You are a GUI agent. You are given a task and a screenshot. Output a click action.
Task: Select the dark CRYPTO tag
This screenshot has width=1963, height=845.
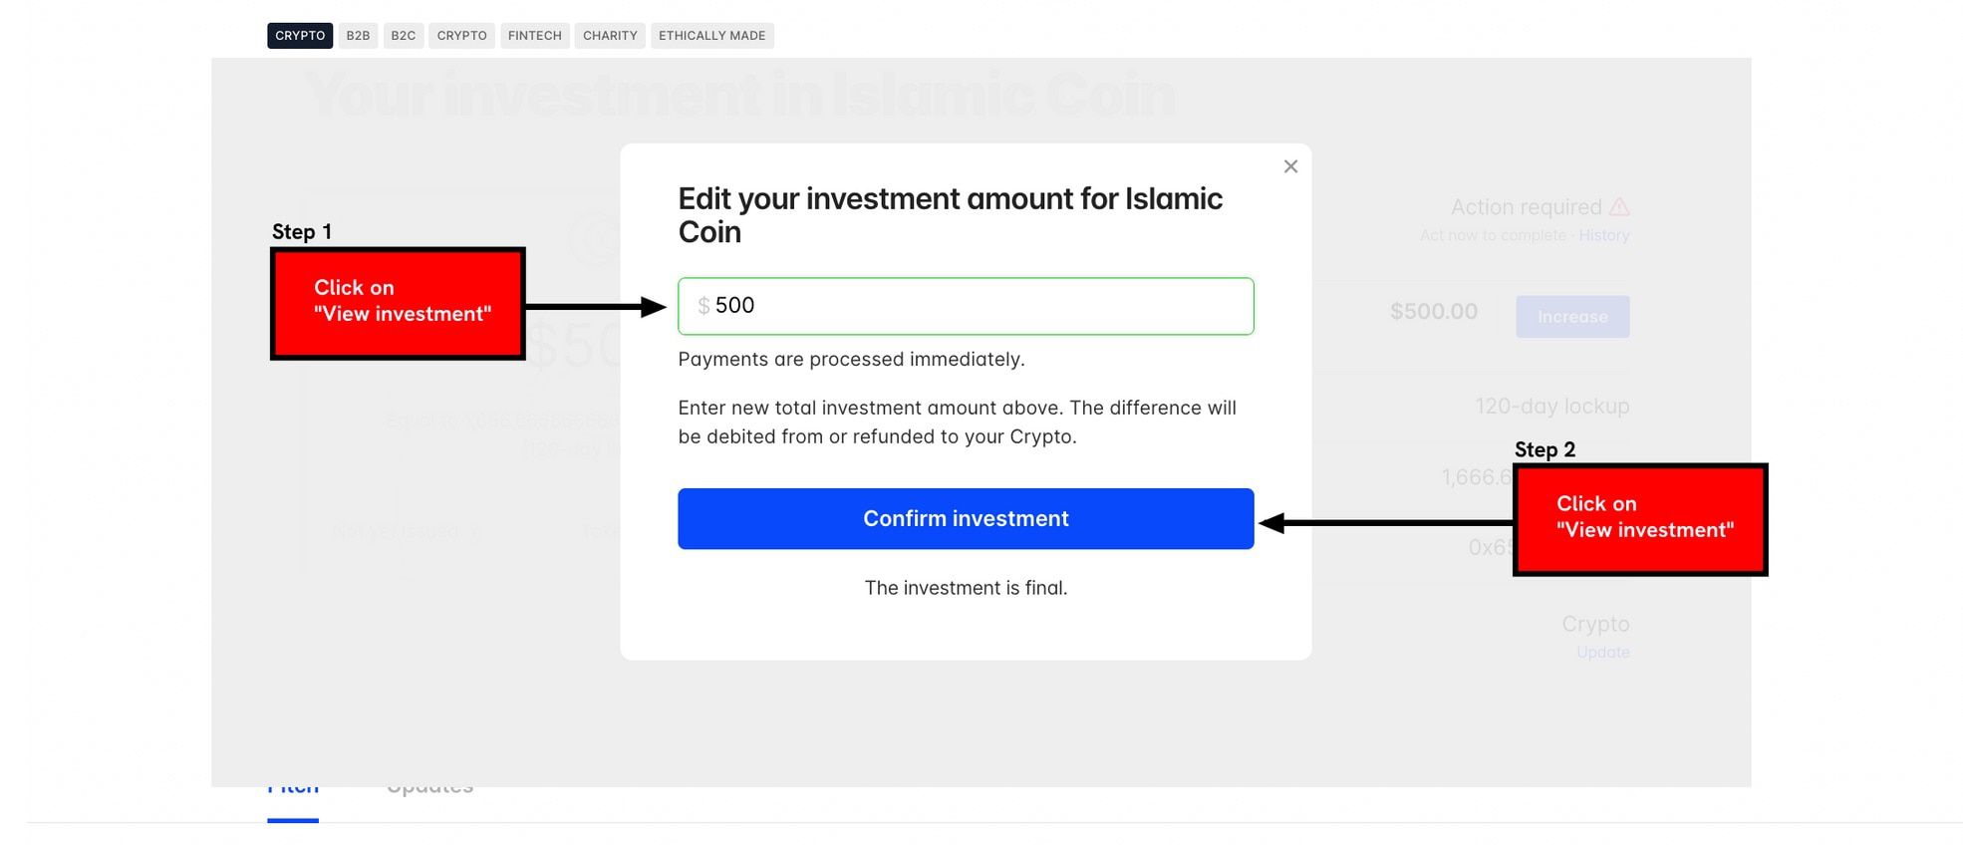pos(300,36)
